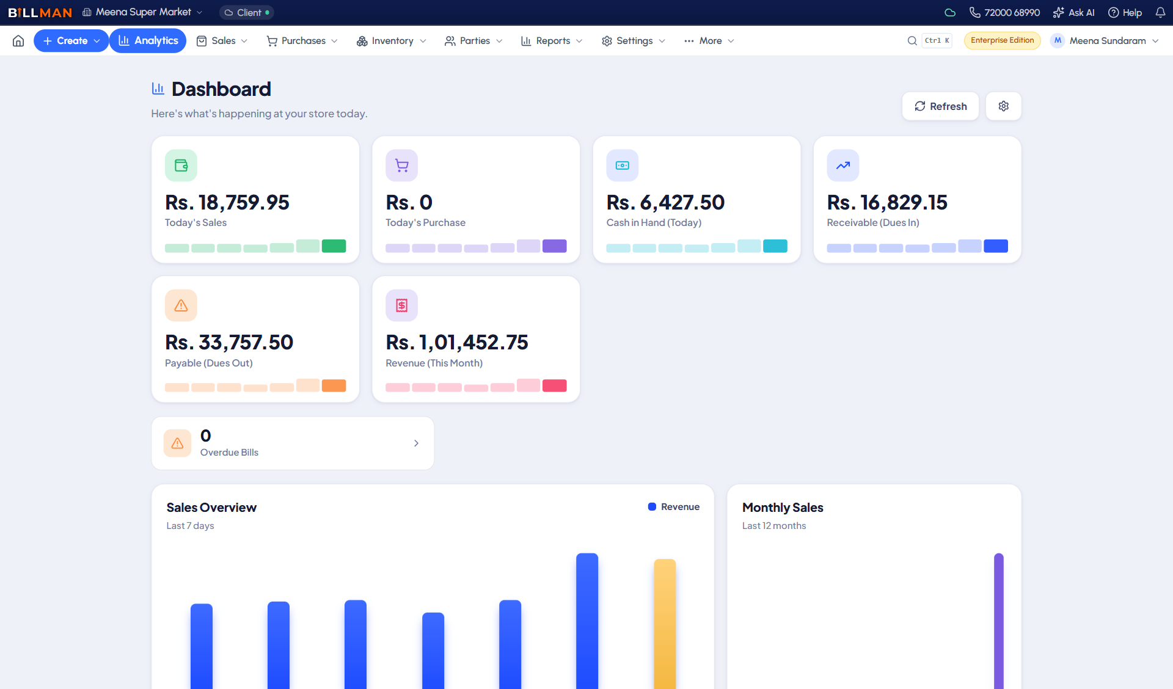Expand the Inventory menu
Screen dimensions: 1173x689
click(392, 41)
